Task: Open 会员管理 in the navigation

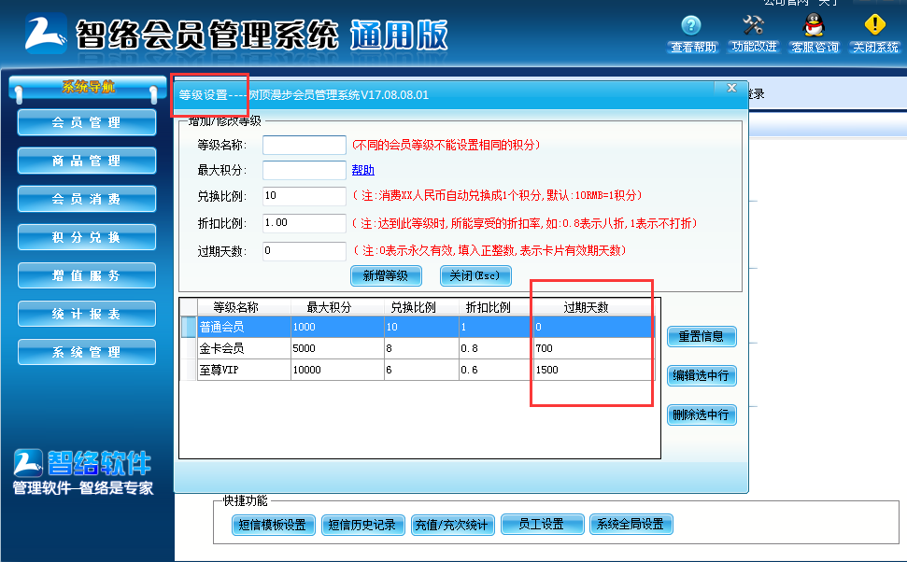Action: point(87,122)
